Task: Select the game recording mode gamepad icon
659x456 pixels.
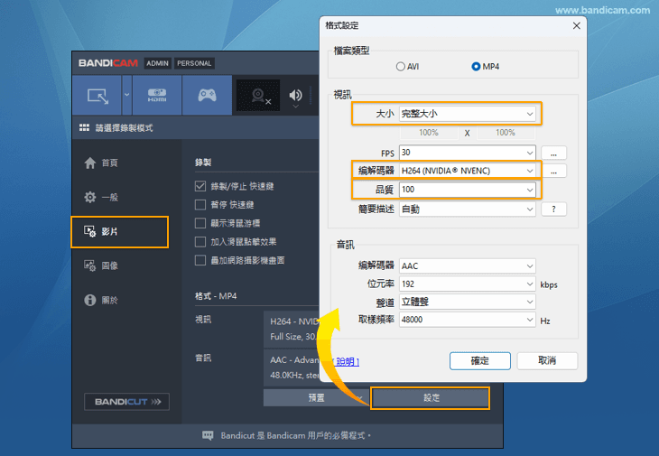Action: (207, 96)
